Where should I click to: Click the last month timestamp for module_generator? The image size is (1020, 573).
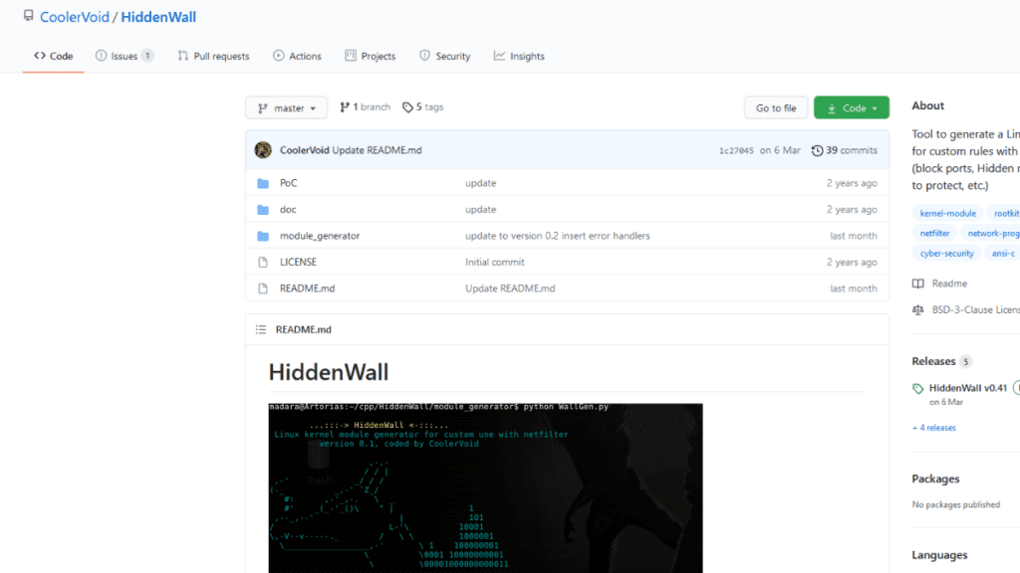coord(854,236)
